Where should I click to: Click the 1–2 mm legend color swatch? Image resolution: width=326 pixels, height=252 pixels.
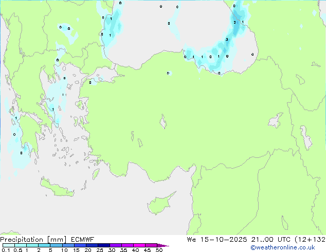point(32,245)
